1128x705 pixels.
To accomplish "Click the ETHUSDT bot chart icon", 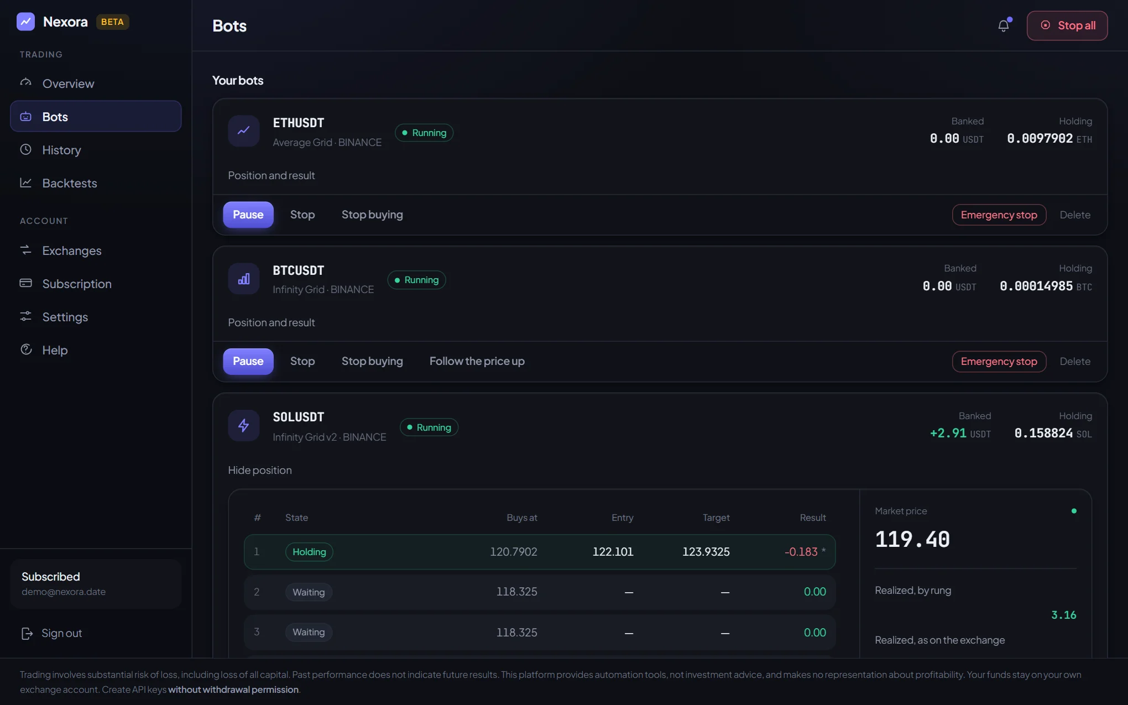I will [x=244, y=131].
